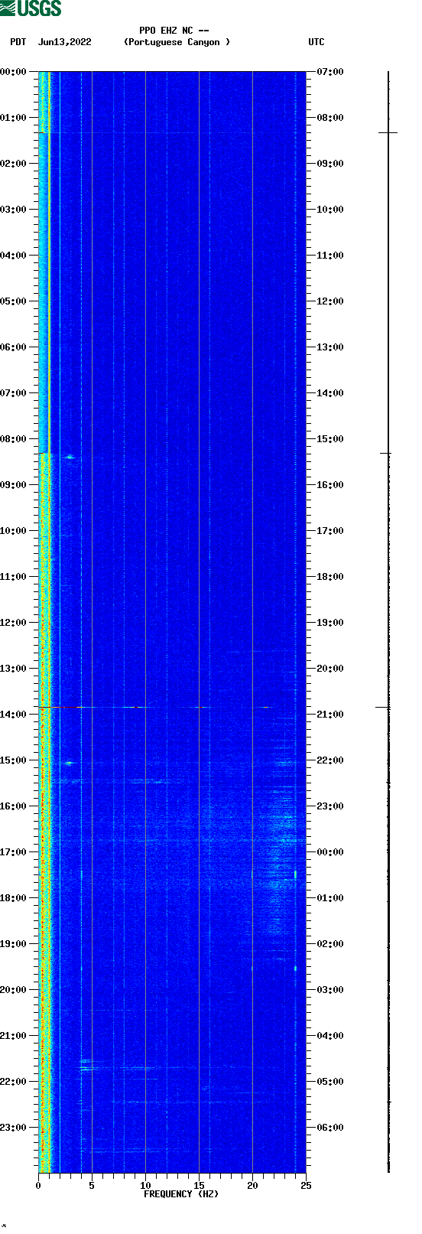Click the FREQUENCY (HZ) axis label
This screenshot has width=422, height=1234.
pos(181,1194)
